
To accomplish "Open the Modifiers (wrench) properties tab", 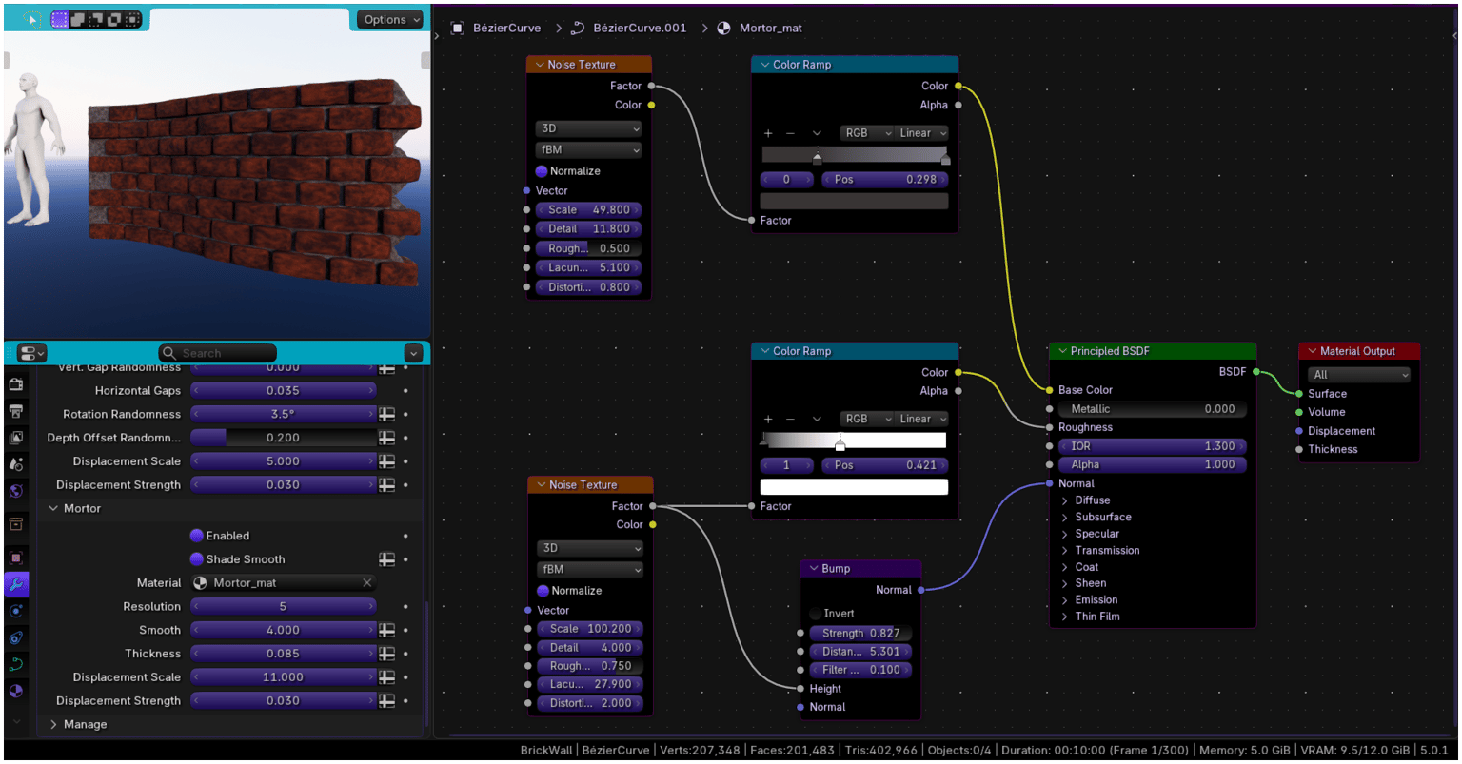I will coord(16,583).
